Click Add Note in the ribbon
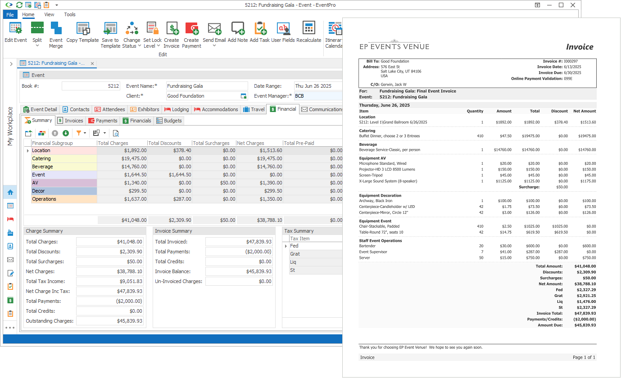 point(238,33)
